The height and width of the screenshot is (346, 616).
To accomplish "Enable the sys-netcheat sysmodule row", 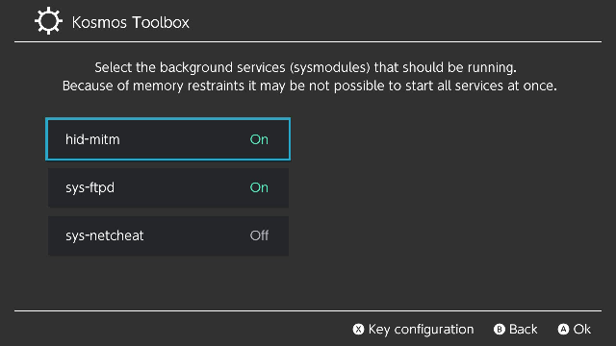I will click(168, 235).
